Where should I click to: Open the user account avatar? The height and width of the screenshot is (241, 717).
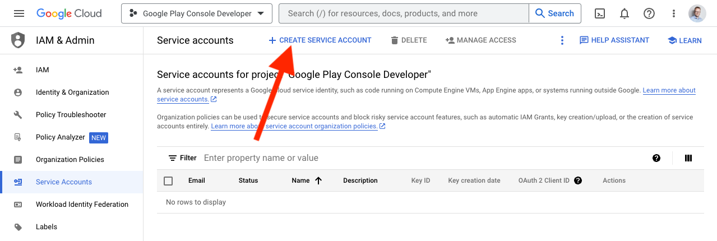[697, 13]
